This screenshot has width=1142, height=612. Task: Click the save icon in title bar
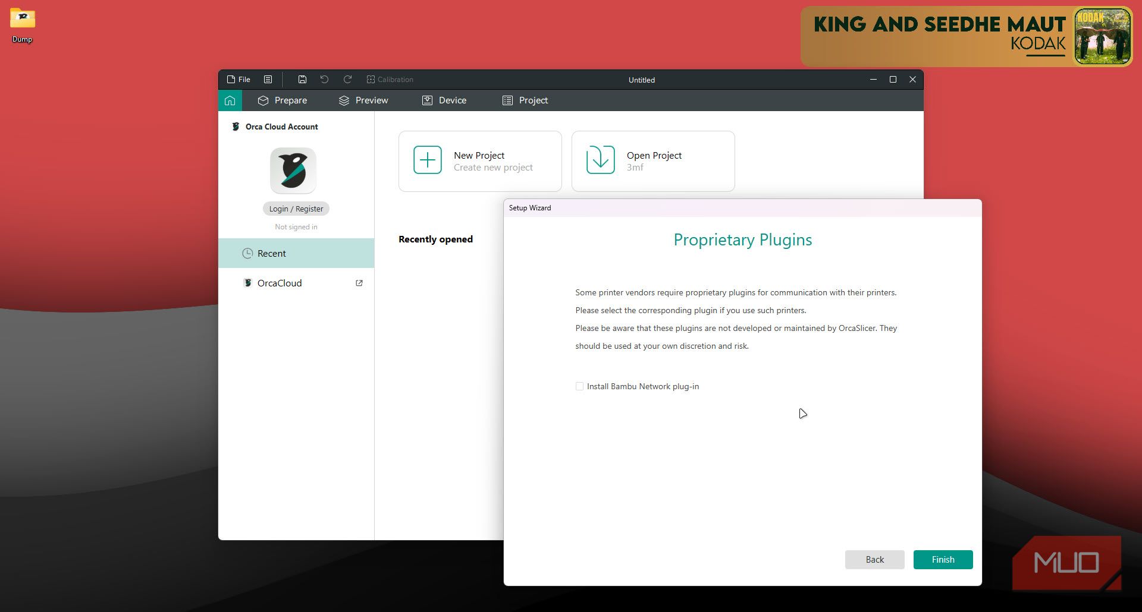[302, 80]
